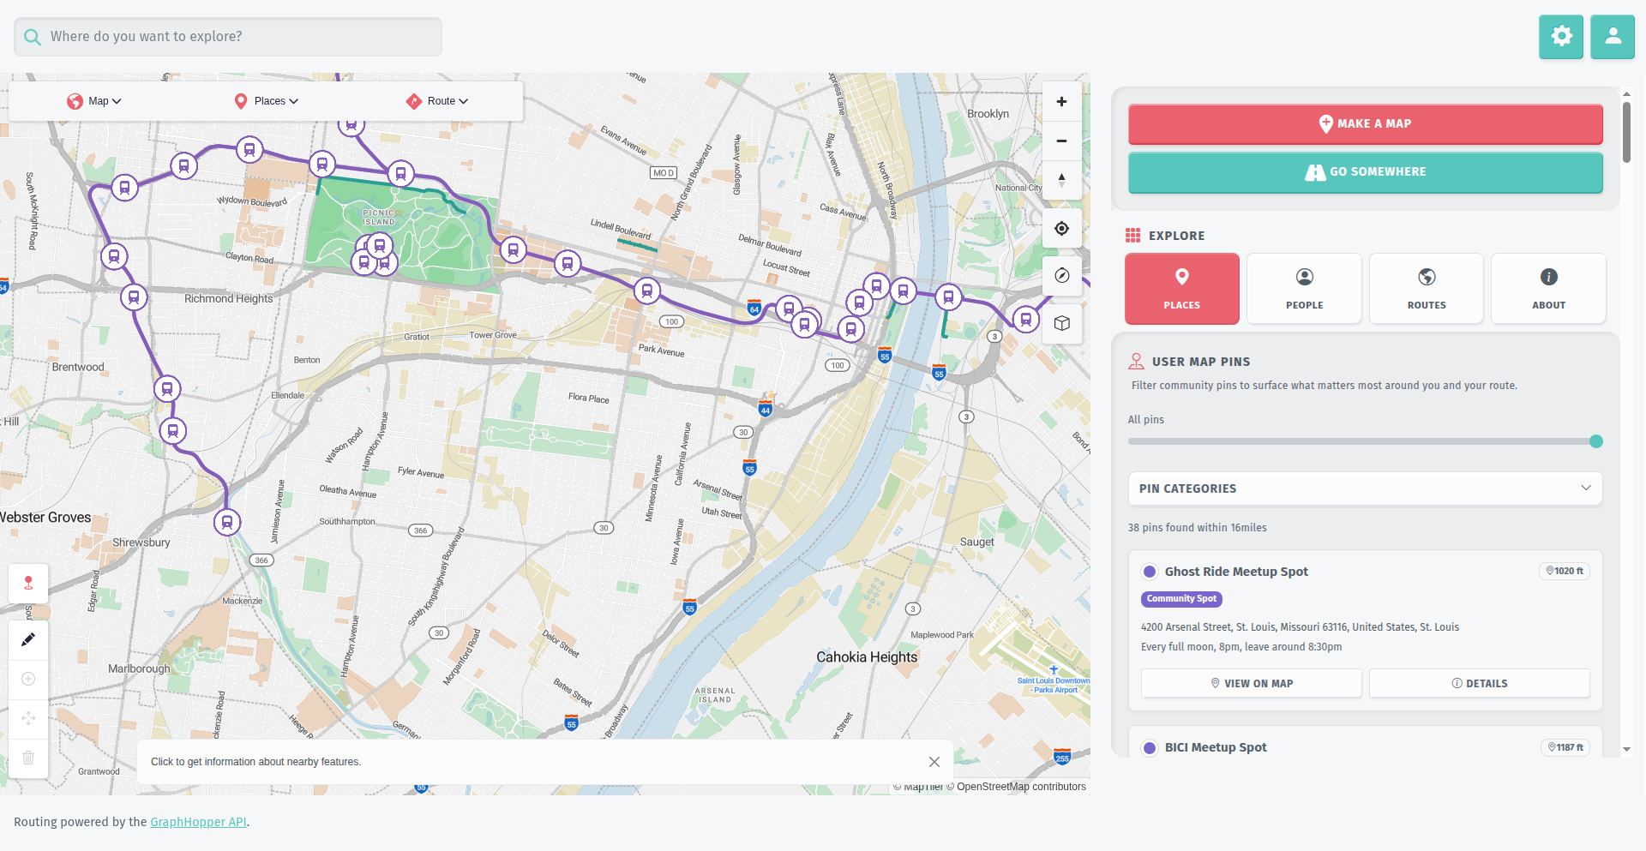Expand the Route dropdown
This screenshot has height=851, width=1646.
[438, 100]
